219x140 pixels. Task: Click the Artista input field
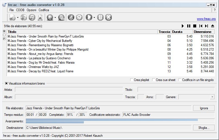[x=69, y=89]
